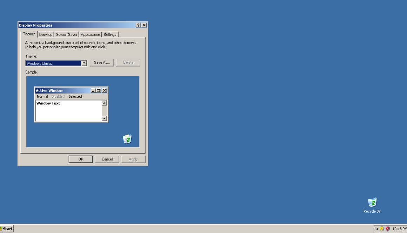Screen dimensions: 407x233
Task: Click the sample window's scroll down arrow
Action: point(104,118)
